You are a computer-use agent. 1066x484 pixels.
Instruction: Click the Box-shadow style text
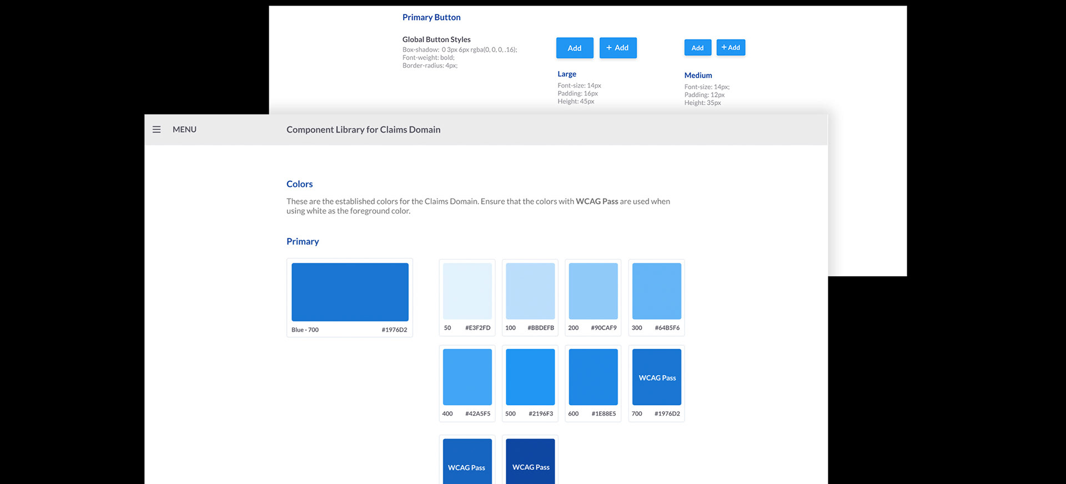point(460,49)
